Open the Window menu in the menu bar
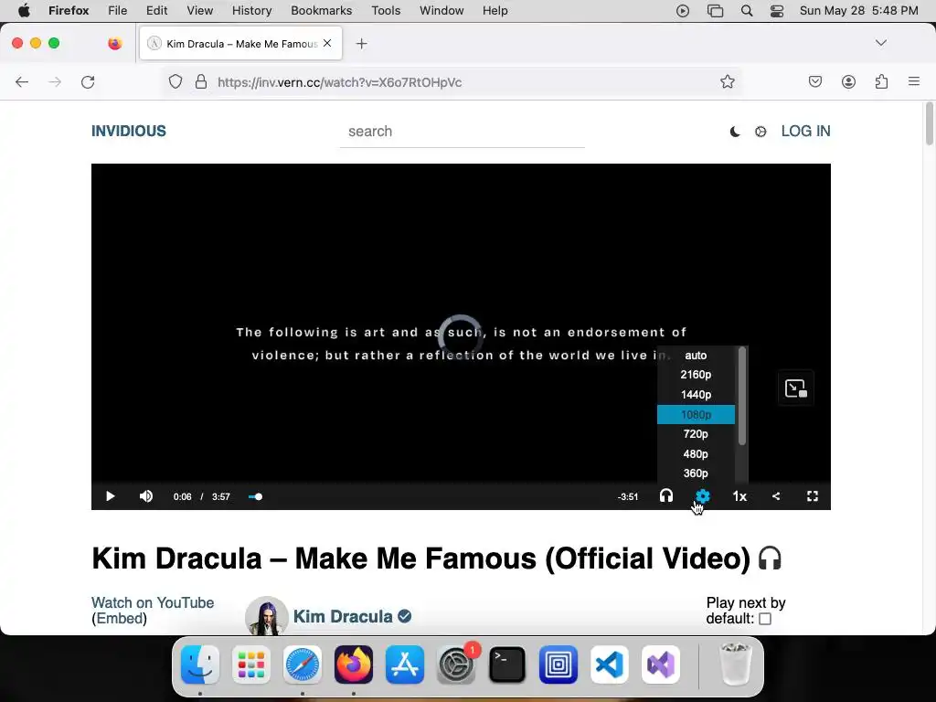Image resolution: width=936 pixels, height=702 pixels. 441,10
